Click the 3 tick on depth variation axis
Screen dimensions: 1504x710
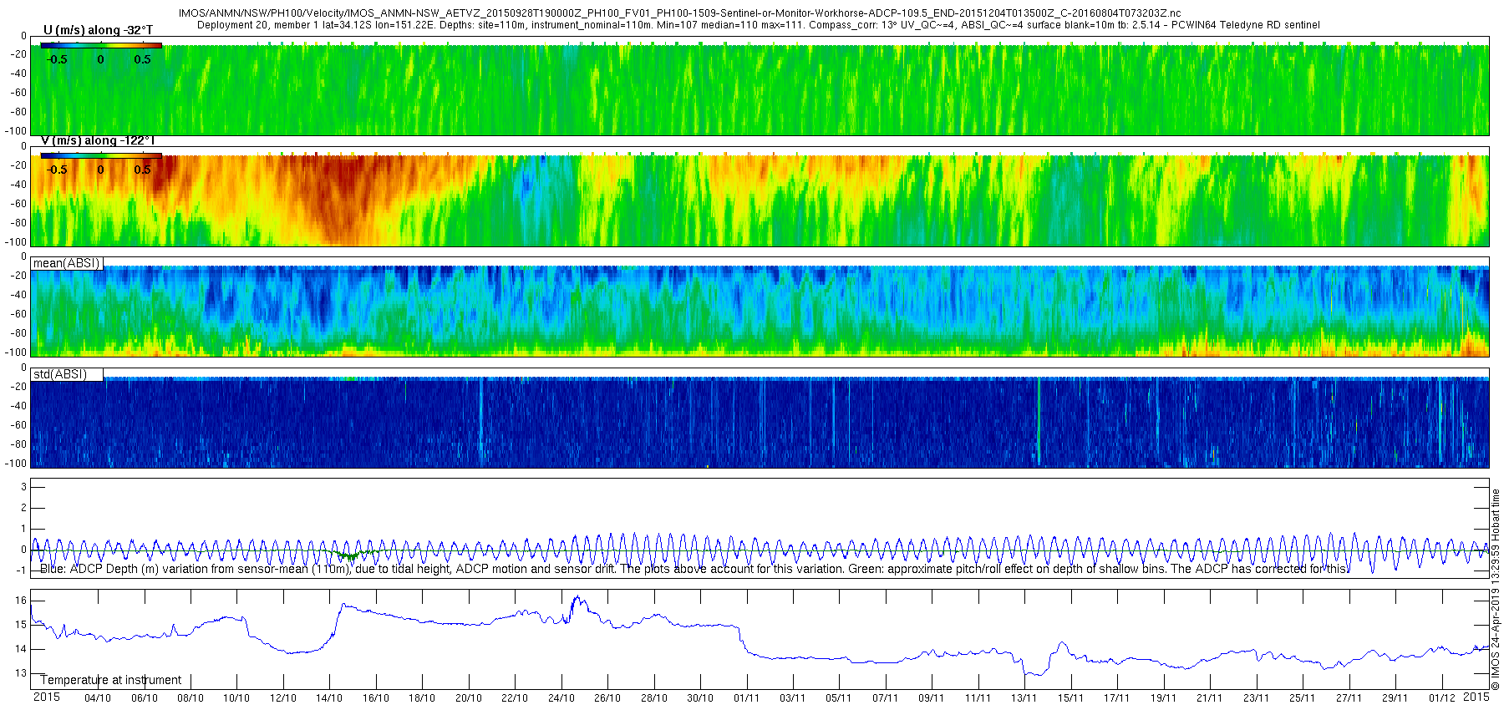[x=24, y=487]
